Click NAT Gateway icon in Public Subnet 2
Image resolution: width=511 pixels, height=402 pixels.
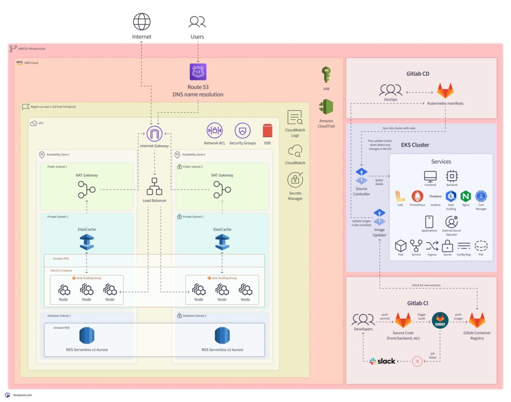coord(222,189)
